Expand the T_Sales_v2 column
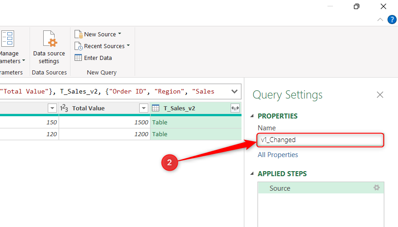 click(235, 108)
